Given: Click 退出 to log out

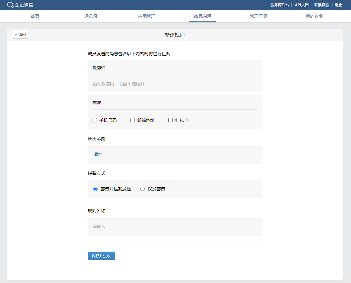Looking at the screenshot, I should (339, 5).
